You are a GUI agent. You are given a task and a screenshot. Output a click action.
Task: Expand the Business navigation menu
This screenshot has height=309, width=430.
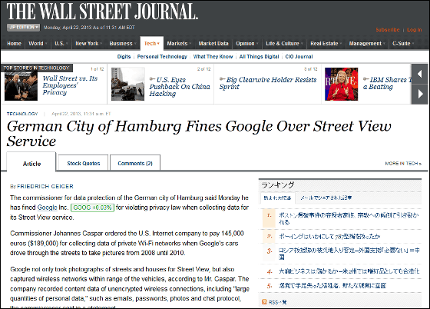click(123, 43)
